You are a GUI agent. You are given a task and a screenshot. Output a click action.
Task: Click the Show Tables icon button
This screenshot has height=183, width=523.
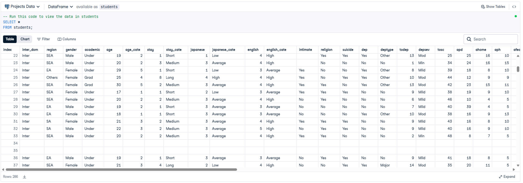click(483, 7)
